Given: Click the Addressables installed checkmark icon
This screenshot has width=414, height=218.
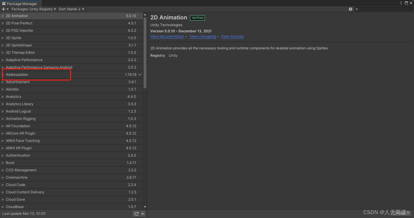Looking at the screenshot, I should [x=140, y=75].
